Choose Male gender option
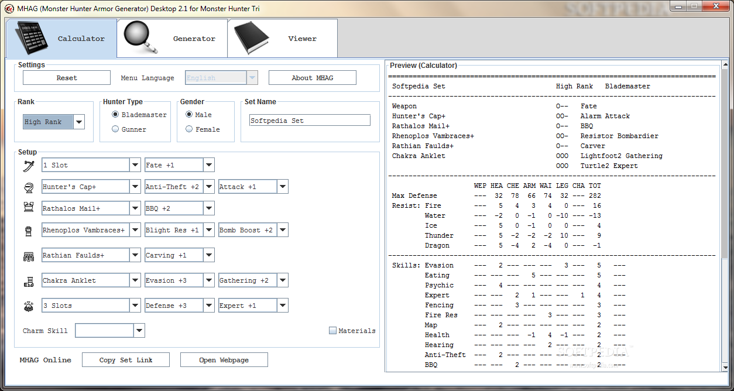Screen dimensions: 734x391 (189, 115)
